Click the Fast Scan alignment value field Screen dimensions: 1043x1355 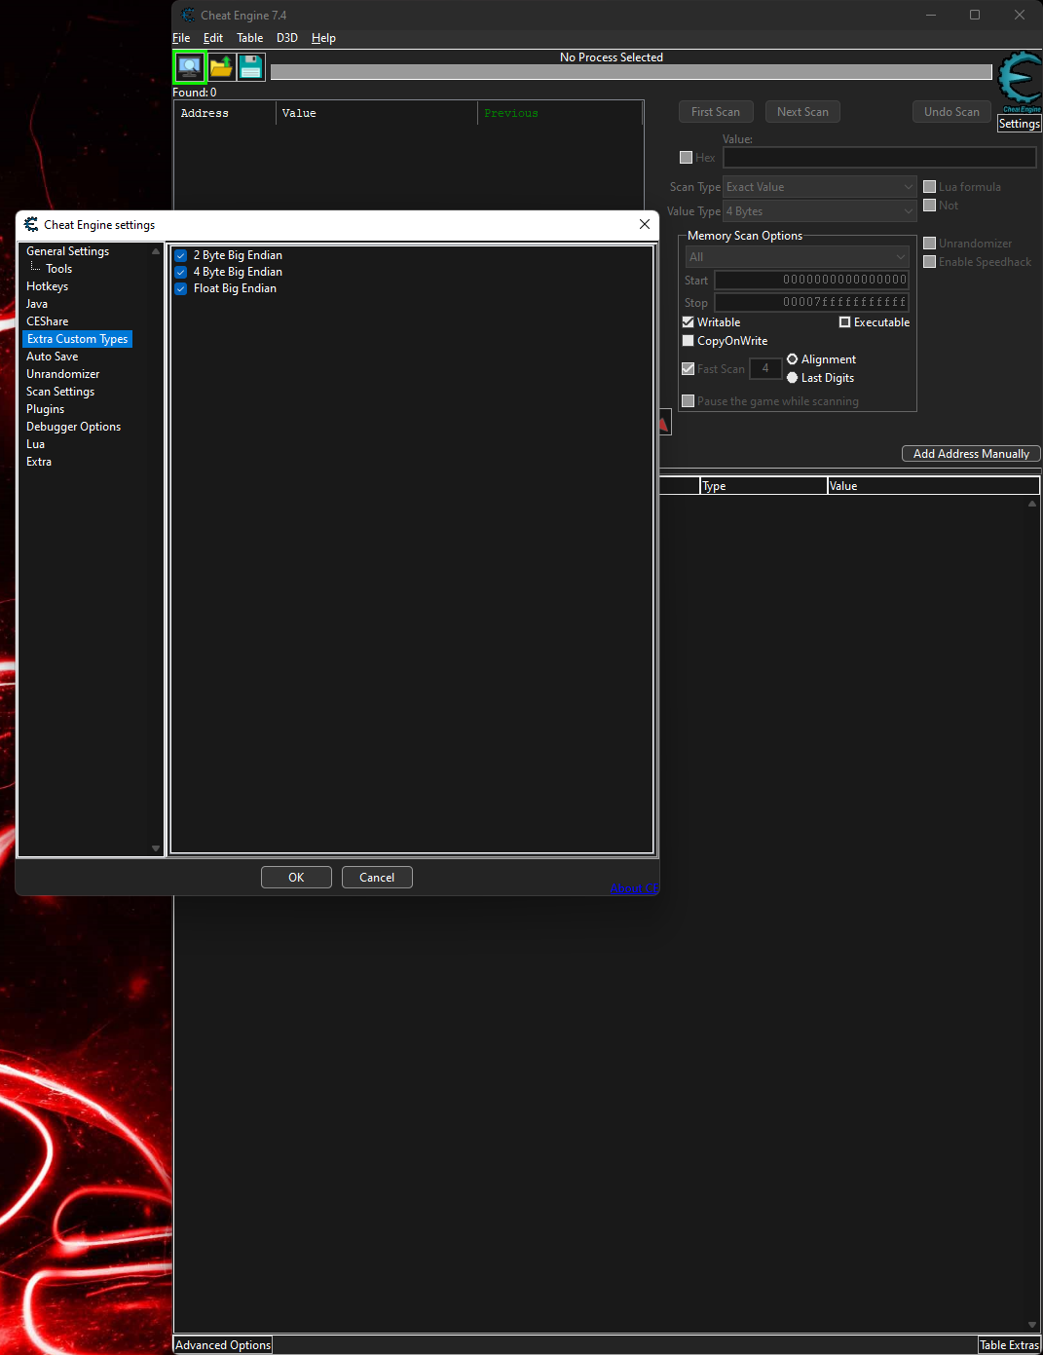[x=765, y=368]
